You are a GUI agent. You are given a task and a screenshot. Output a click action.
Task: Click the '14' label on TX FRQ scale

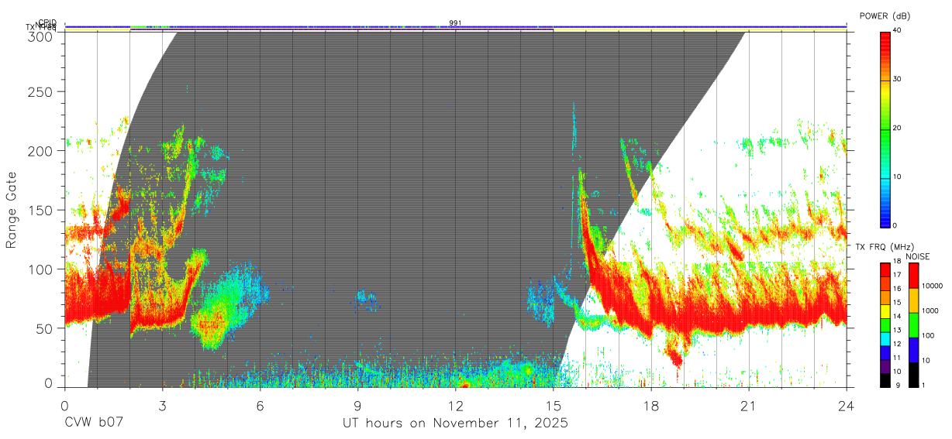click(x=896, y=316)
